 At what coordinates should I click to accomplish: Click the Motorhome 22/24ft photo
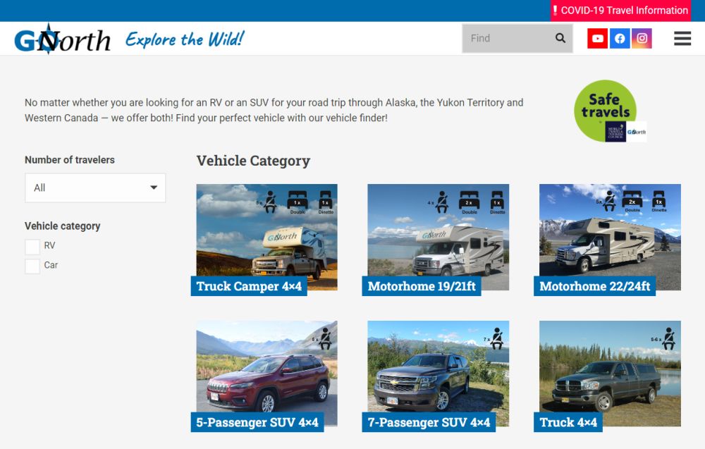610,237
